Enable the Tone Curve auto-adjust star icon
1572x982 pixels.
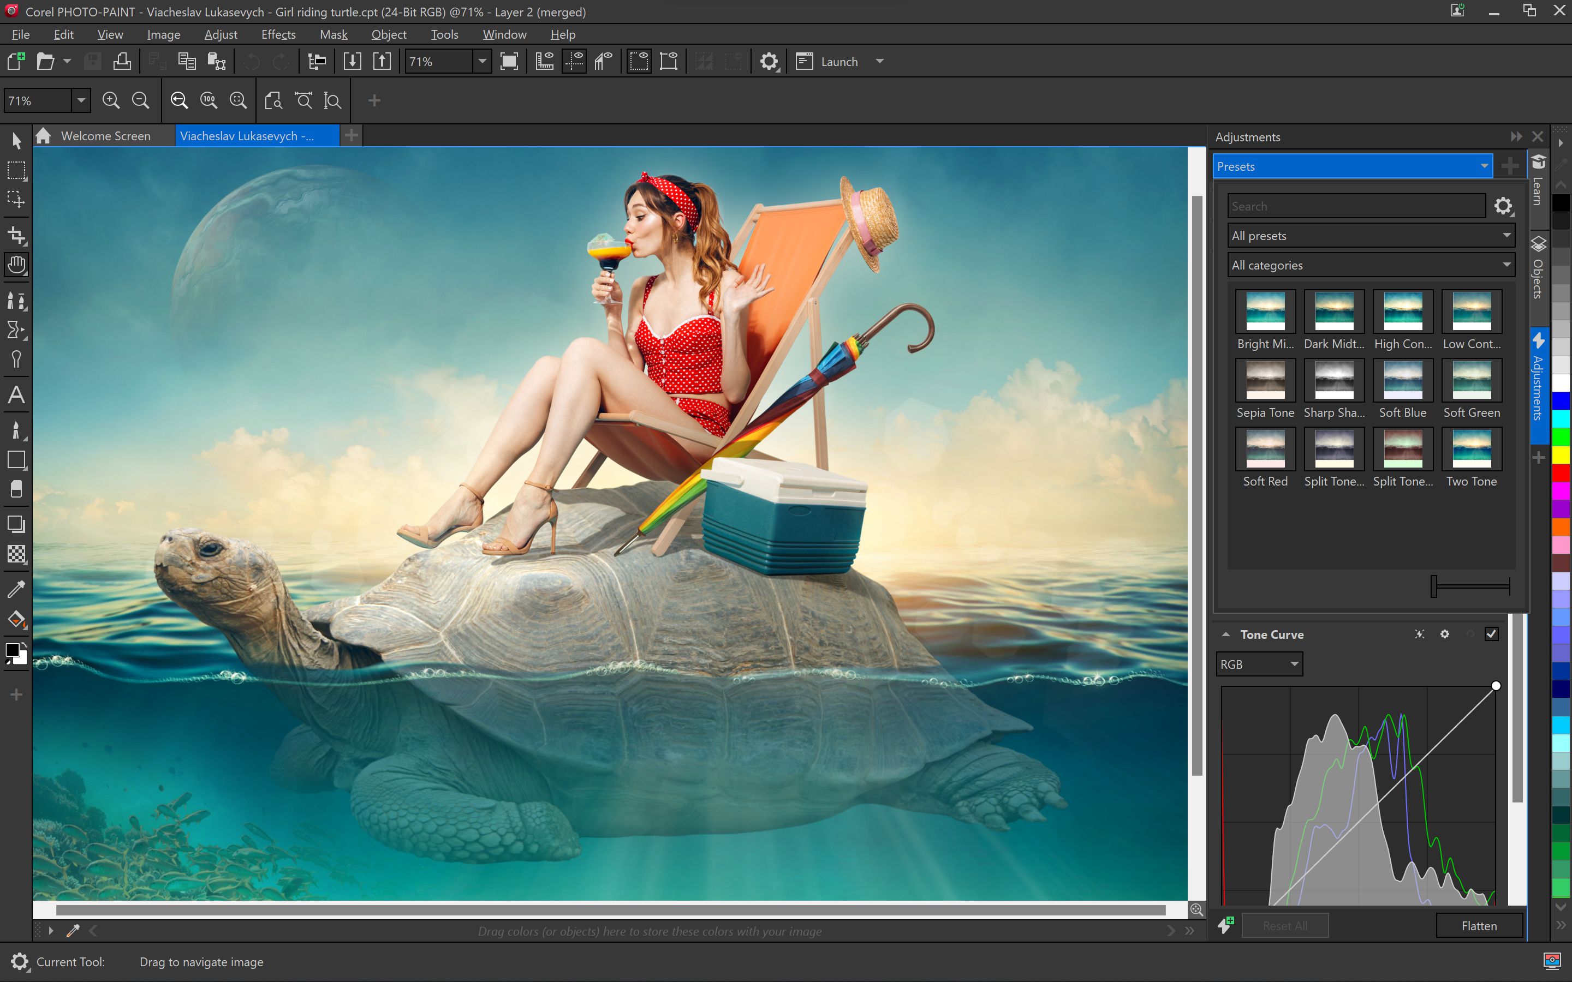point(1420,633)
